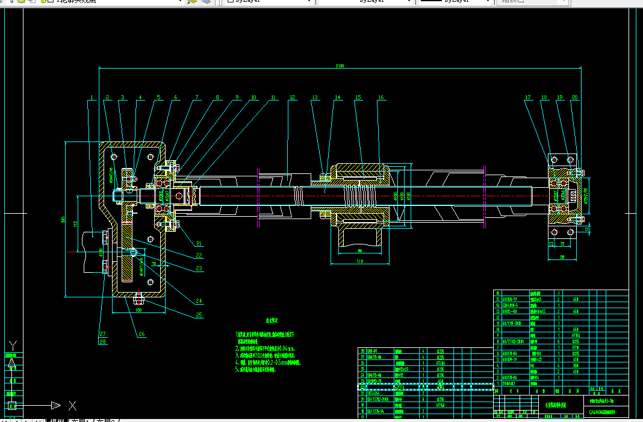Click the 技术要求 technical requirements heading
Viewport: 643px width, 422px height.
tap(272, 321)
